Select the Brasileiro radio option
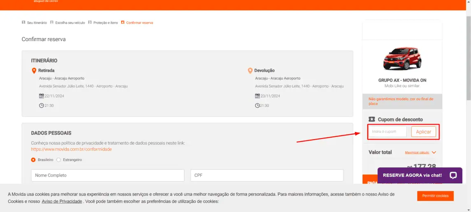The image size is (471, 212). coord(33,160)
